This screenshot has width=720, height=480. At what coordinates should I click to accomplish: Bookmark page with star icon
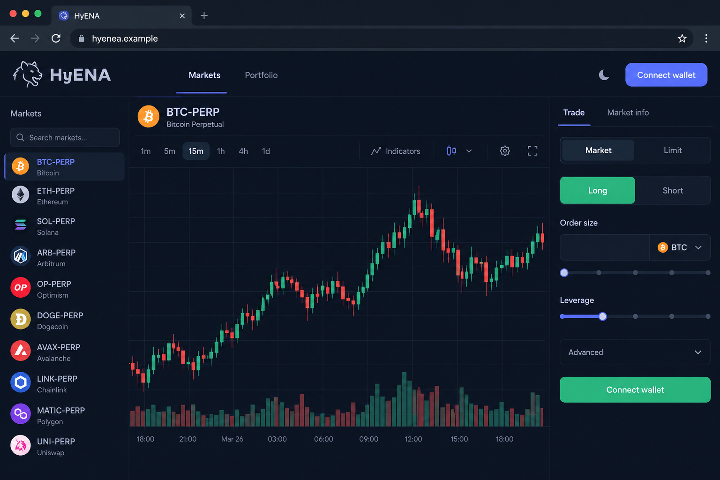point(682,38)
